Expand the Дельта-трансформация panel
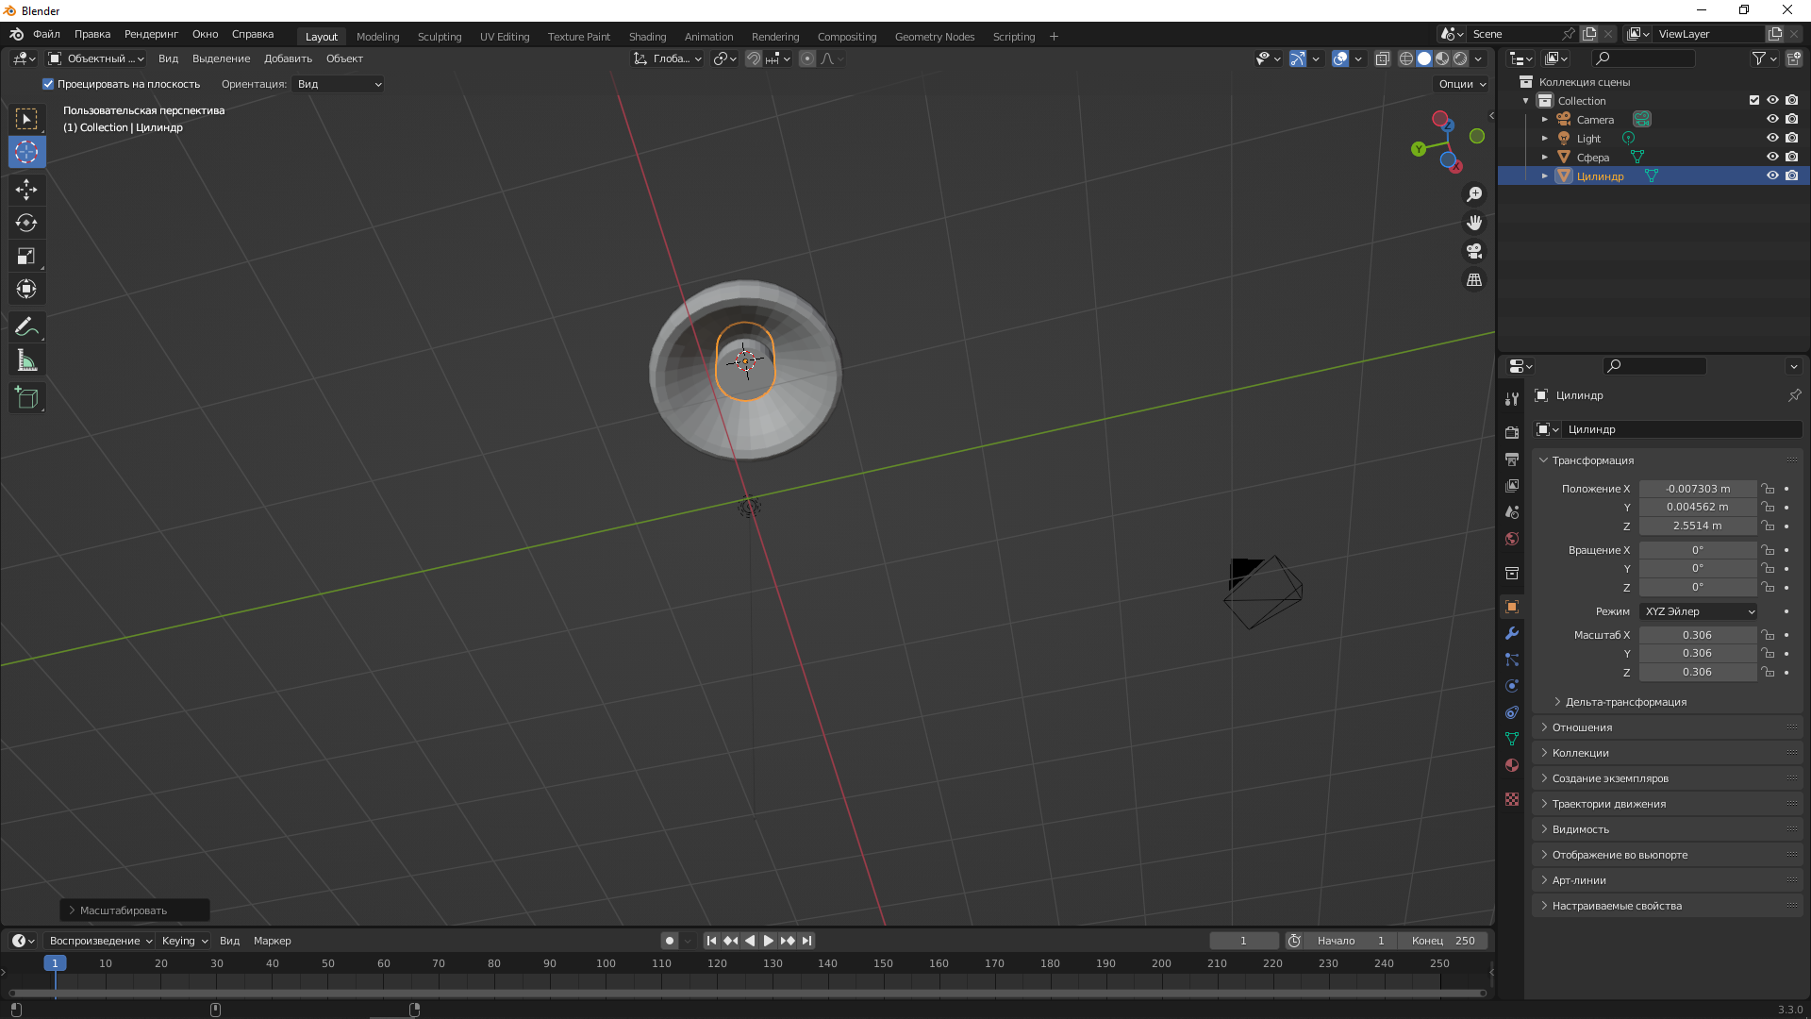The width and height of the screenshot is (1811, 1019). point(1625,702)
